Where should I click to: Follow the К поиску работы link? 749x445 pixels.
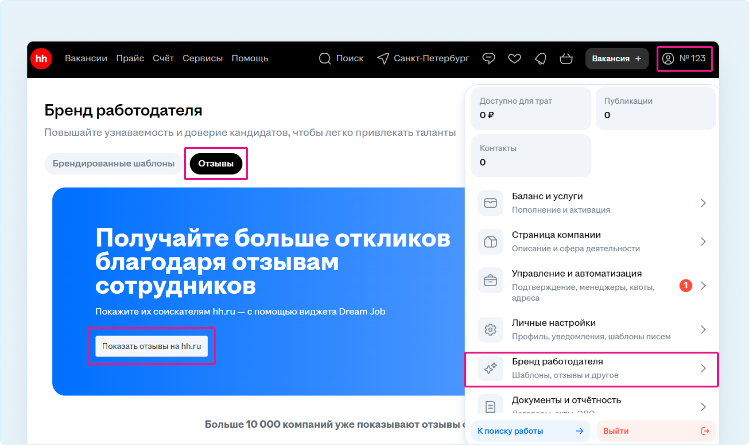click(x=530, y=431)
